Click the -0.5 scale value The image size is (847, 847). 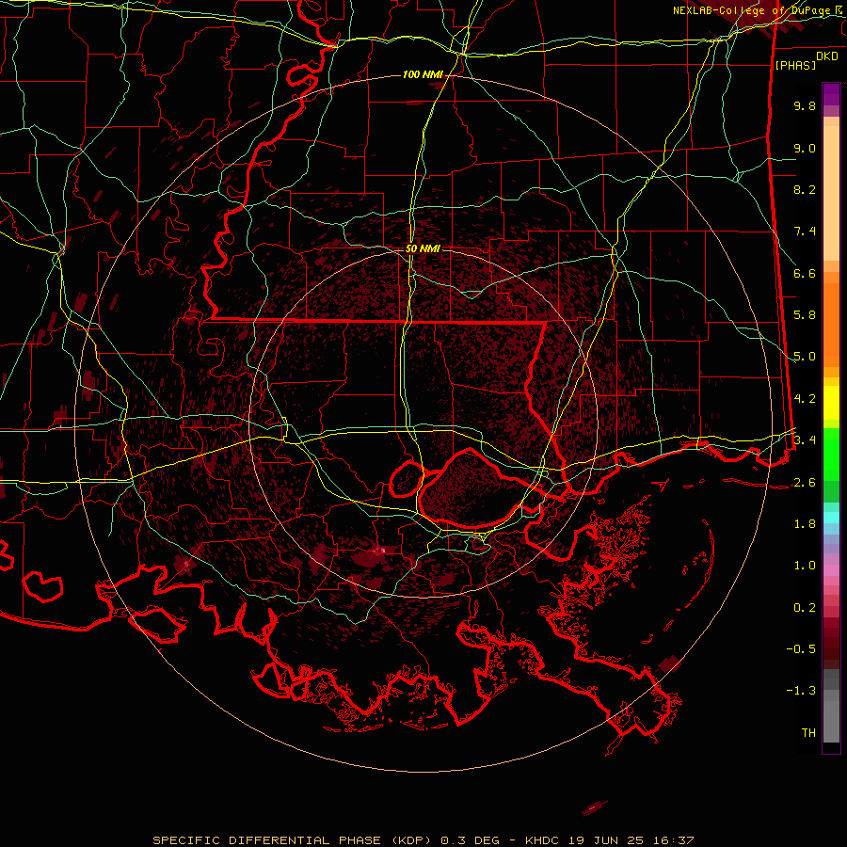pyautogui.click(x=801, y=649)
